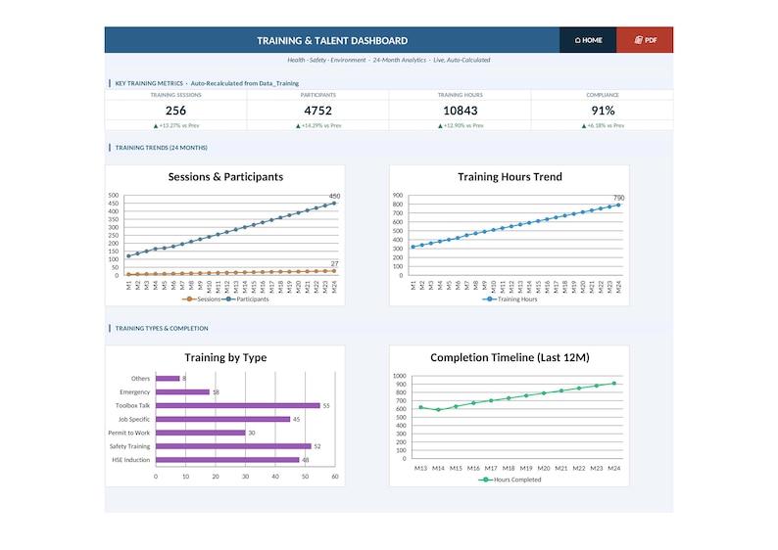Click the Others category label

click(x=140, y=379)
